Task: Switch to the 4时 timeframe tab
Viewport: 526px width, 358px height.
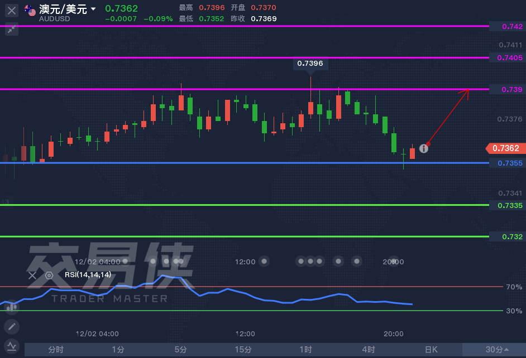Action: (x=369, y=350)
